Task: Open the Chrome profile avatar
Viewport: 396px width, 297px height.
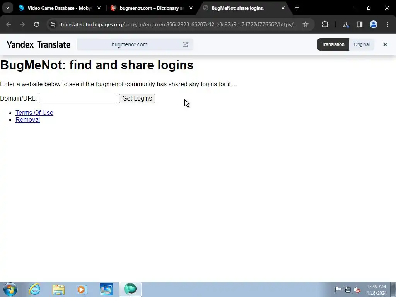Action: [374, 24]
